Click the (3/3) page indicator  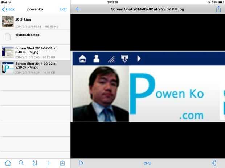pyautogui.click(x=147, y=163)
